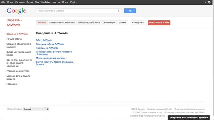The width and height of the screenshot is (214, 120).
Task: Click the Google logo
Action: (x=16, y=11)
